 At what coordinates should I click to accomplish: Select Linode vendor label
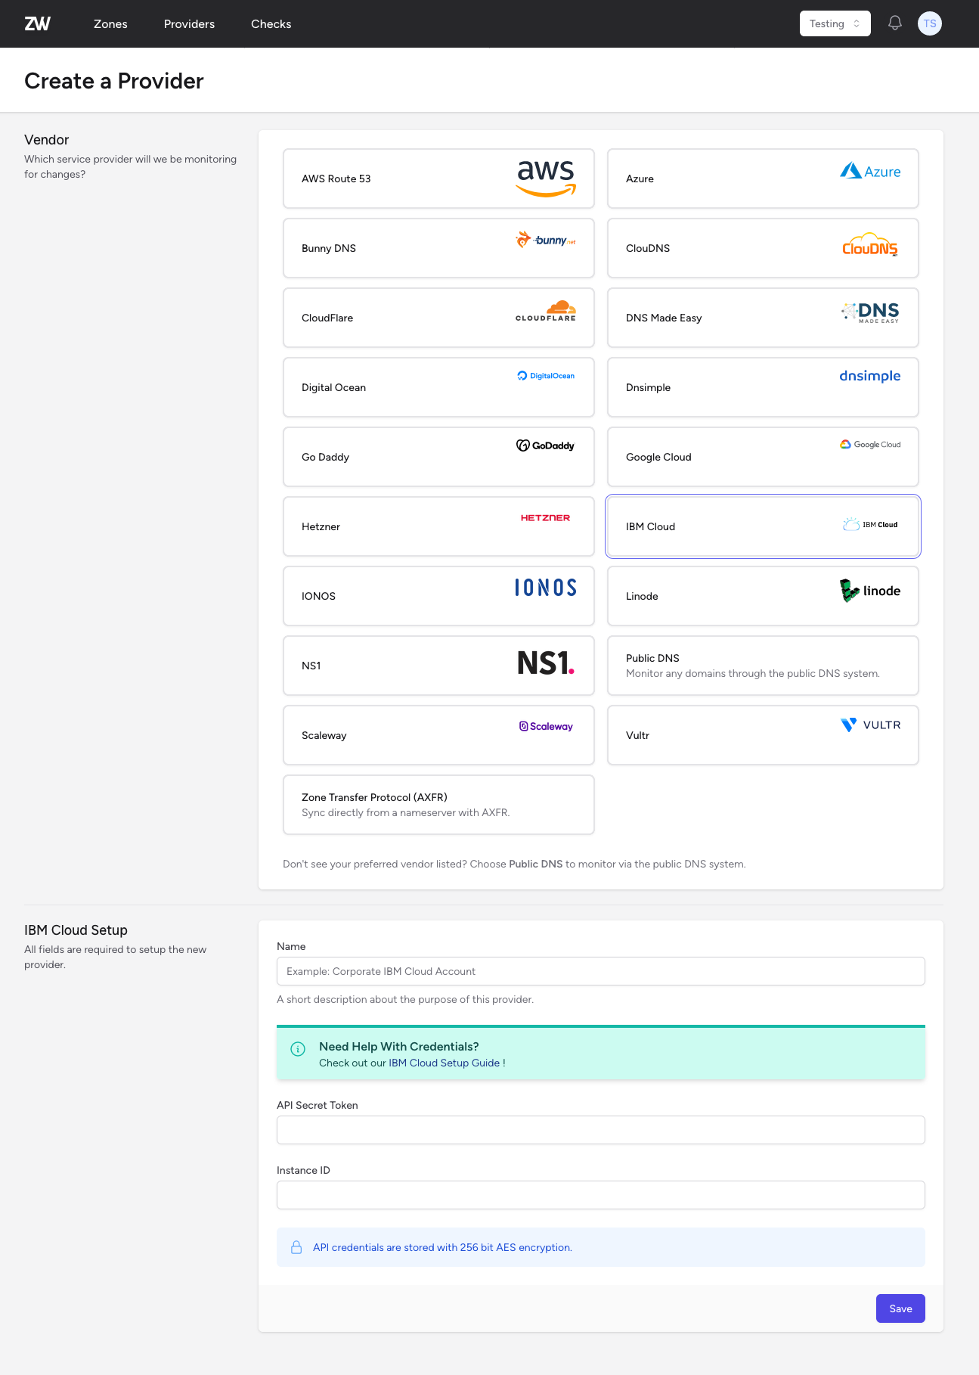coord(642,596)
